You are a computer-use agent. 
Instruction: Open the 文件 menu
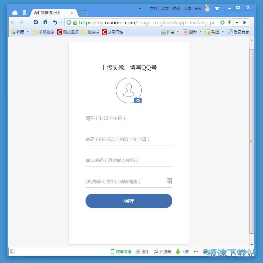[x=153, y=9]
